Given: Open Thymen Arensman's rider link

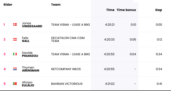Looking at the screenshot, I should coord(30,69).
